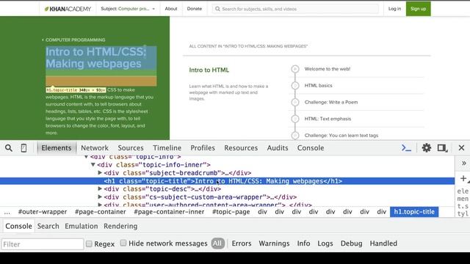
Task: Open the drawer Emulation tab
Action: (82, 227)
